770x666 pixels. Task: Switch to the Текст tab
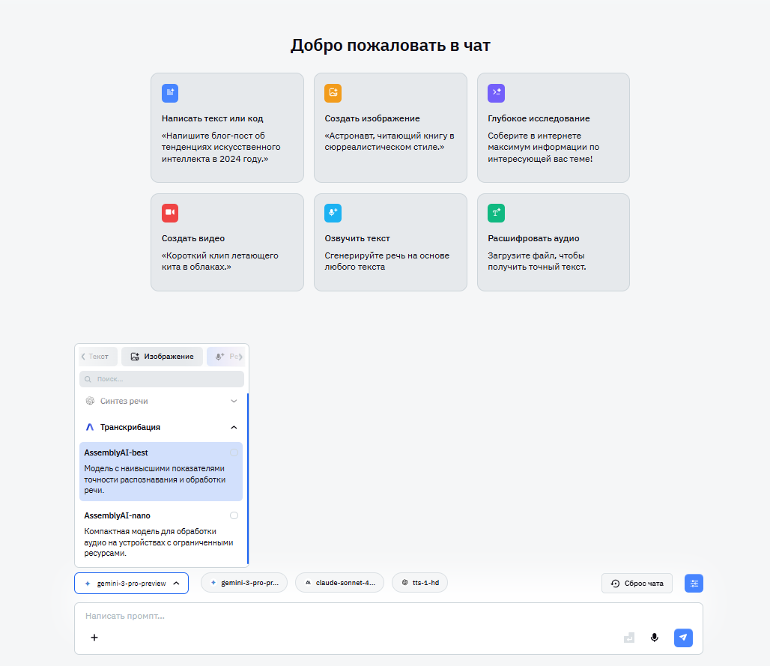coord(98,357)
